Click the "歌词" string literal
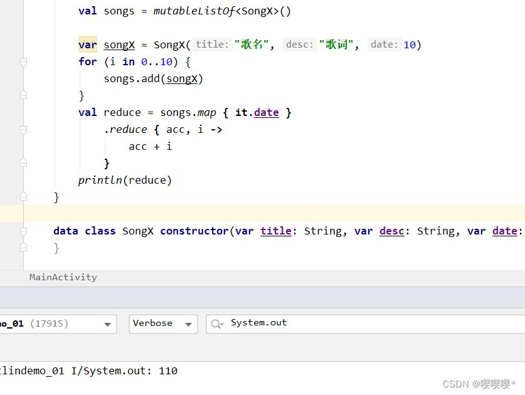525x395 pixels. pyautogui.click(x=336, y=45)
